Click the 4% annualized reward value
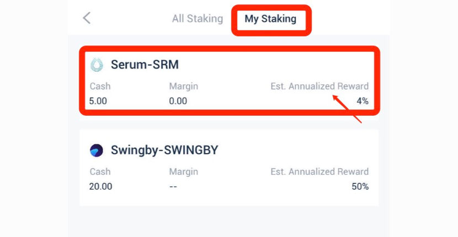 point(362,101)
